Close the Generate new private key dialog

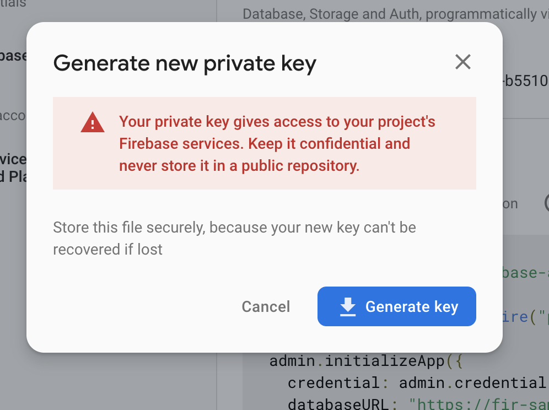pos(462,62)
